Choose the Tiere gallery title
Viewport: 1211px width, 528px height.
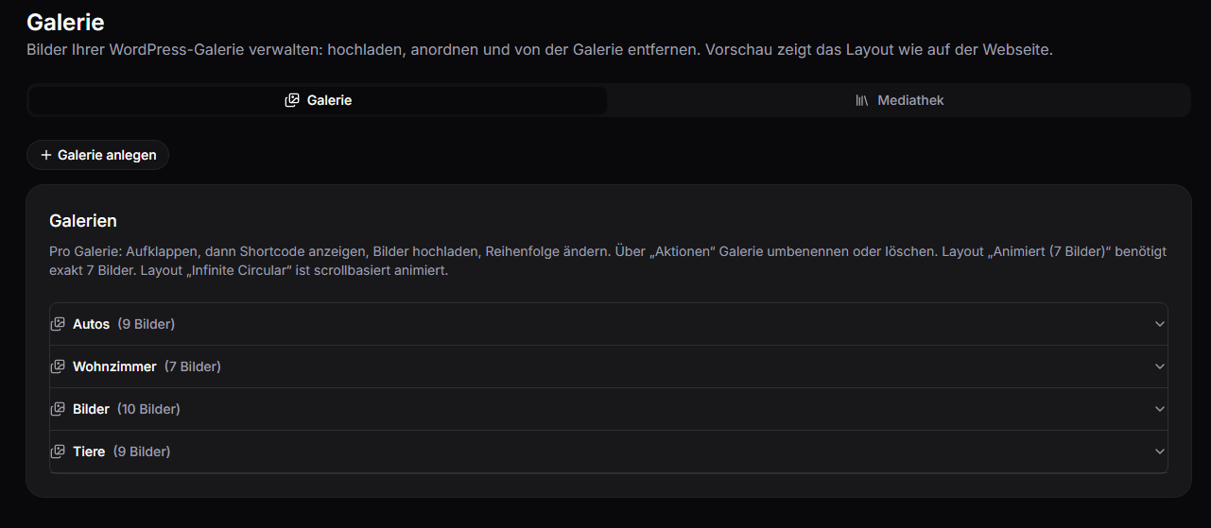[x=89, y=451]
